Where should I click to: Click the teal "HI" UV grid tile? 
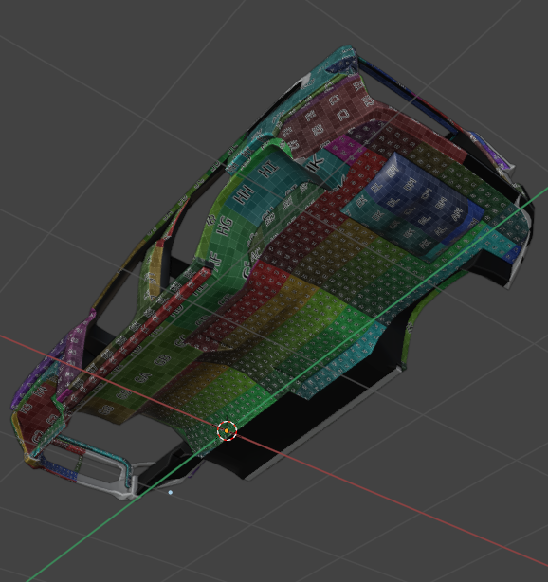[269, 170]
